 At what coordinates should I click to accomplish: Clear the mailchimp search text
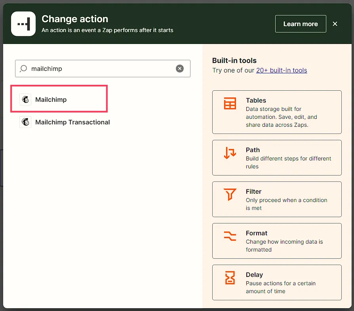coord(180,69)
